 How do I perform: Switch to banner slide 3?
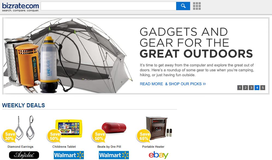click(x=251, y=88)
